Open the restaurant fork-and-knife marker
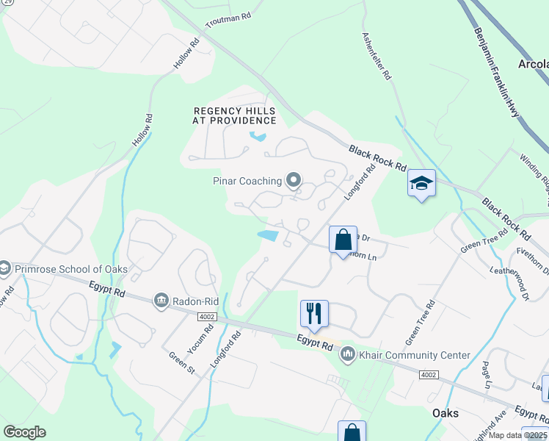The height and width of the screenshot is (441, 549). pos(314,315)
